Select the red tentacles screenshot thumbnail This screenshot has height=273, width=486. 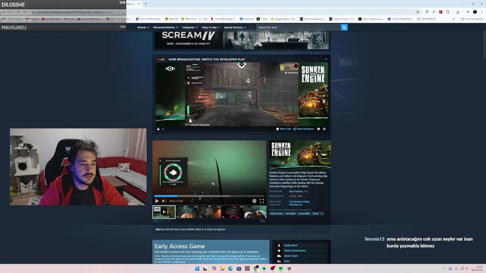point(232,212)
